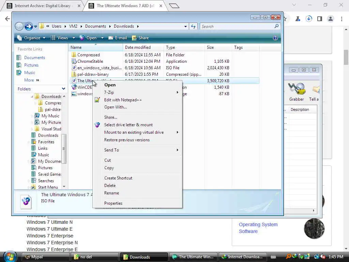Click the Open toolbar button

click(88, 38)
